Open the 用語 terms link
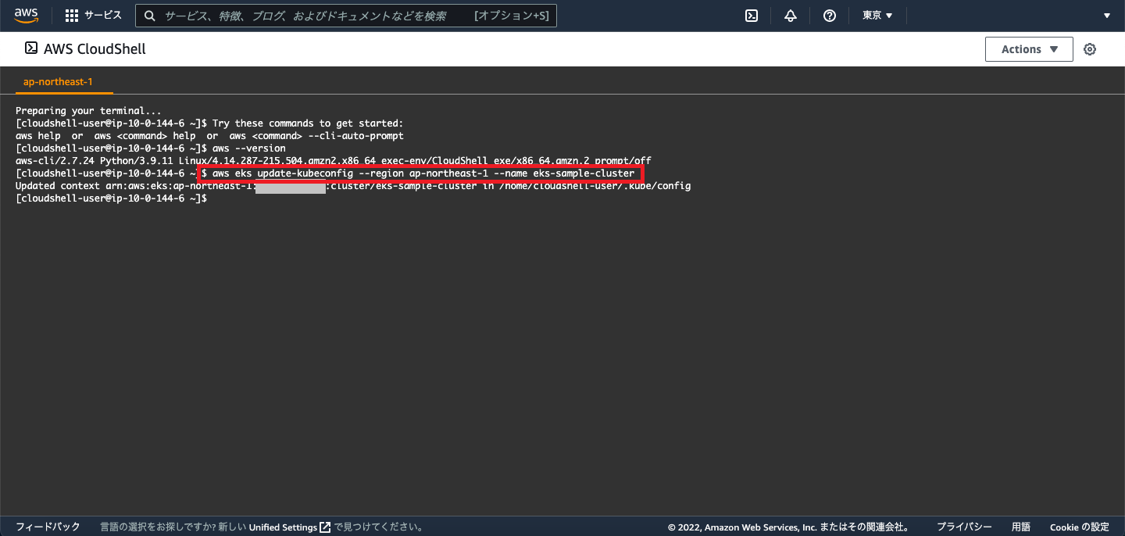 click(x=1021, y=527)
